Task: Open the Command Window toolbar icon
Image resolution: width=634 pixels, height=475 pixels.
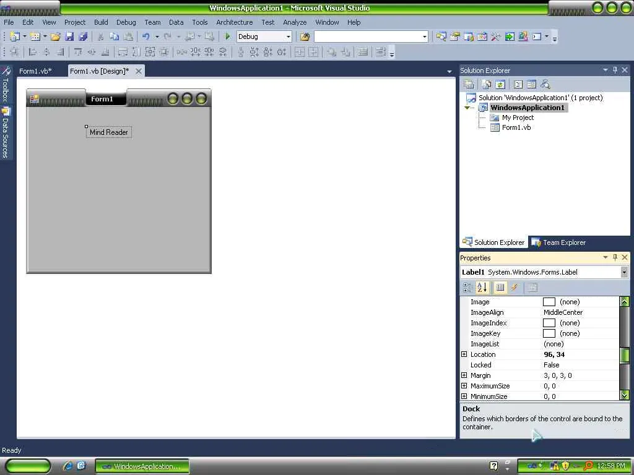Action: (537, 36)
